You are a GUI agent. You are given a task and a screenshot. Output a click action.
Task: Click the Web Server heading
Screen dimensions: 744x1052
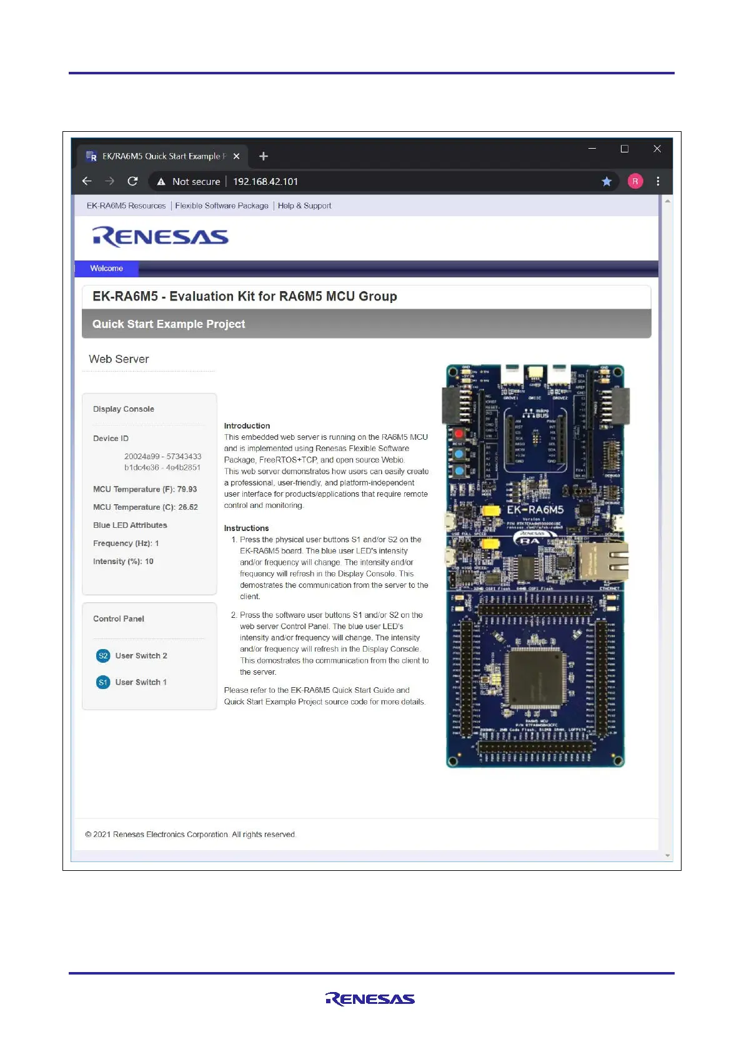click(x=119, y=359)
